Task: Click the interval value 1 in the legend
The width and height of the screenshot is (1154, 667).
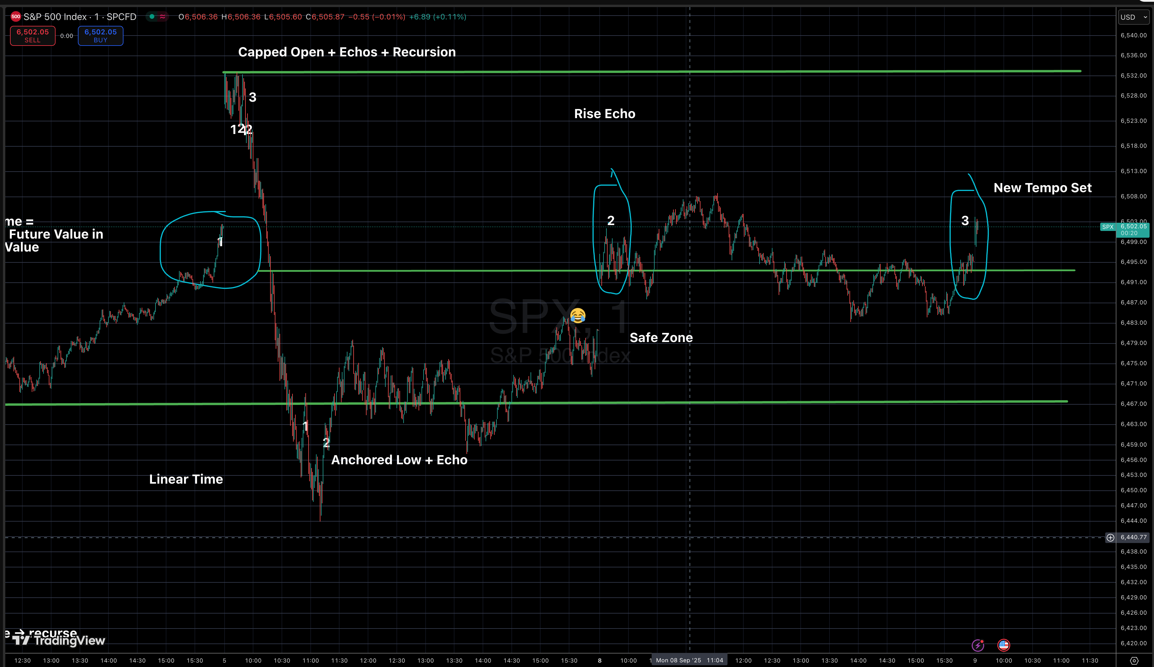Action: [x=97, y=17]
